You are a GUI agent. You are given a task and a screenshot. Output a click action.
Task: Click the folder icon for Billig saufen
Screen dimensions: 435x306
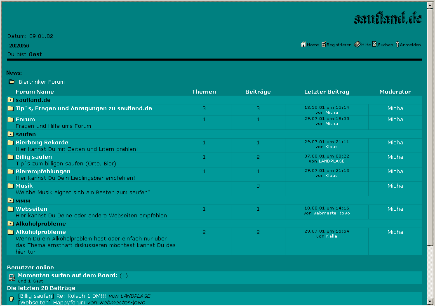pos(11,157)
